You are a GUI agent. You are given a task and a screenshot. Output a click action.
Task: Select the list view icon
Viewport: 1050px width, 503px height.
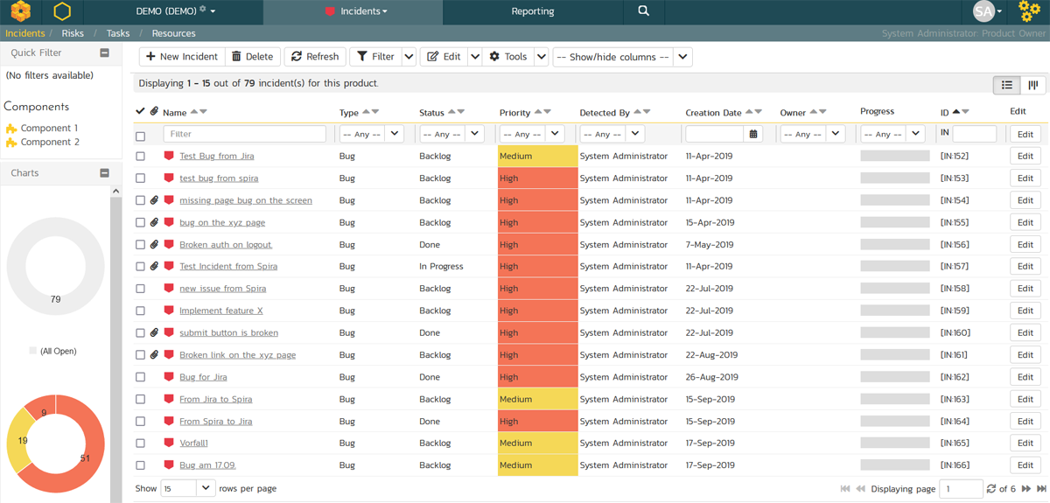coord(1007,85)
